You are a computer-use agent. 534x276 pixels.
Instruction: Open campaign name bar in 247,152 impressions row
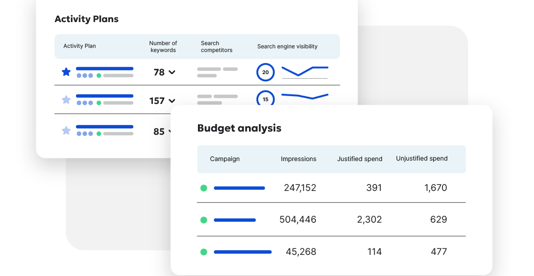239,188
